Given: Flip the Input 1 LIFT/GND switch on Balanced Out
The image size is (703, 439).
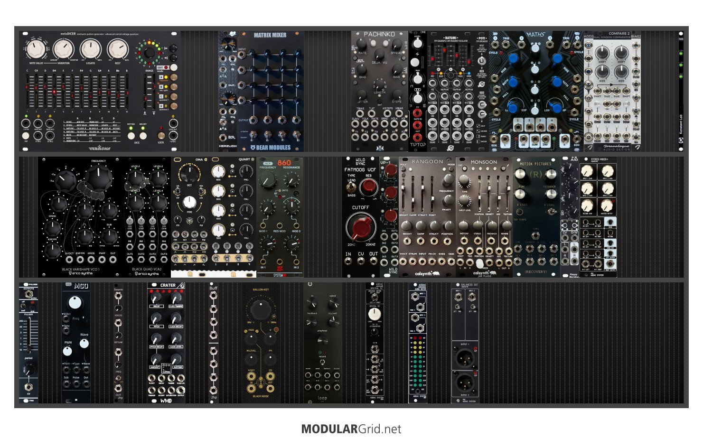Looking at the screenshot, I should [458, 307].
